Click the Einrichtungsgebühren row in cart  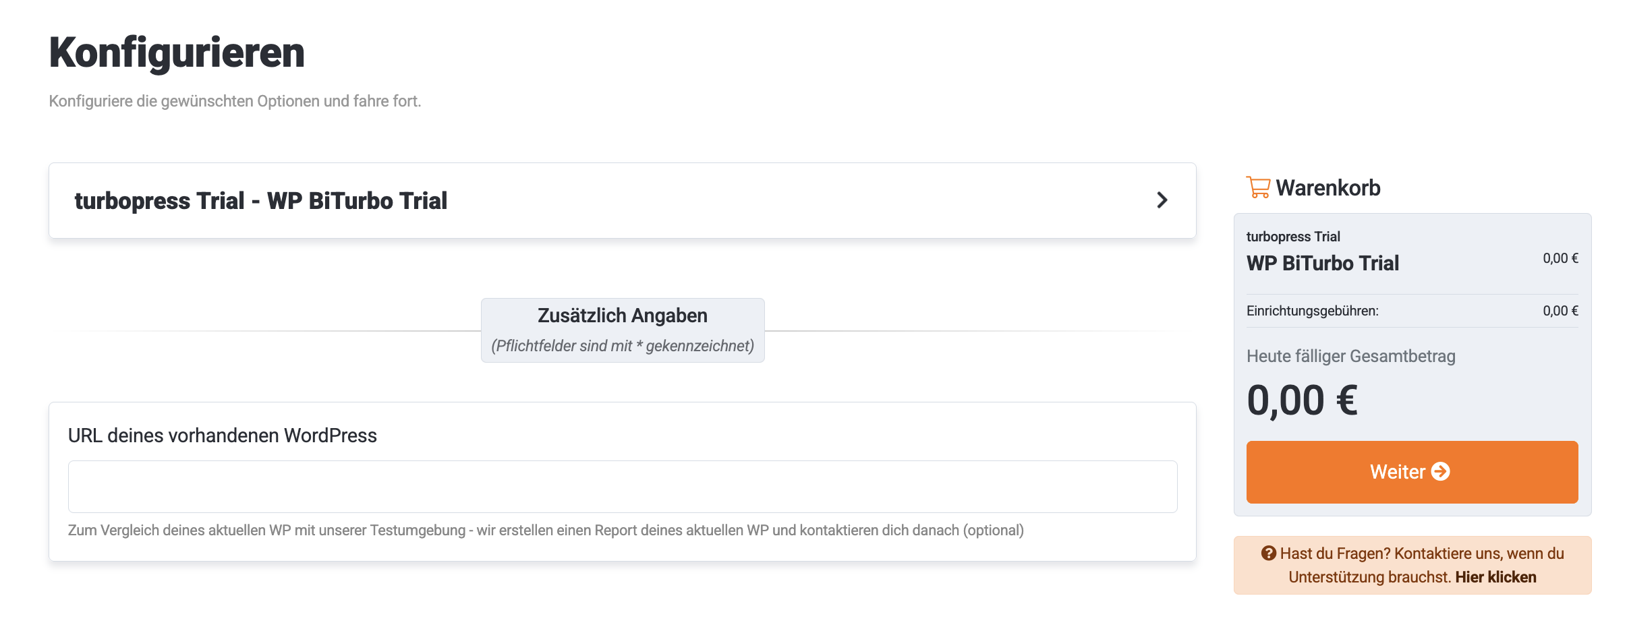pos(1312,311)
